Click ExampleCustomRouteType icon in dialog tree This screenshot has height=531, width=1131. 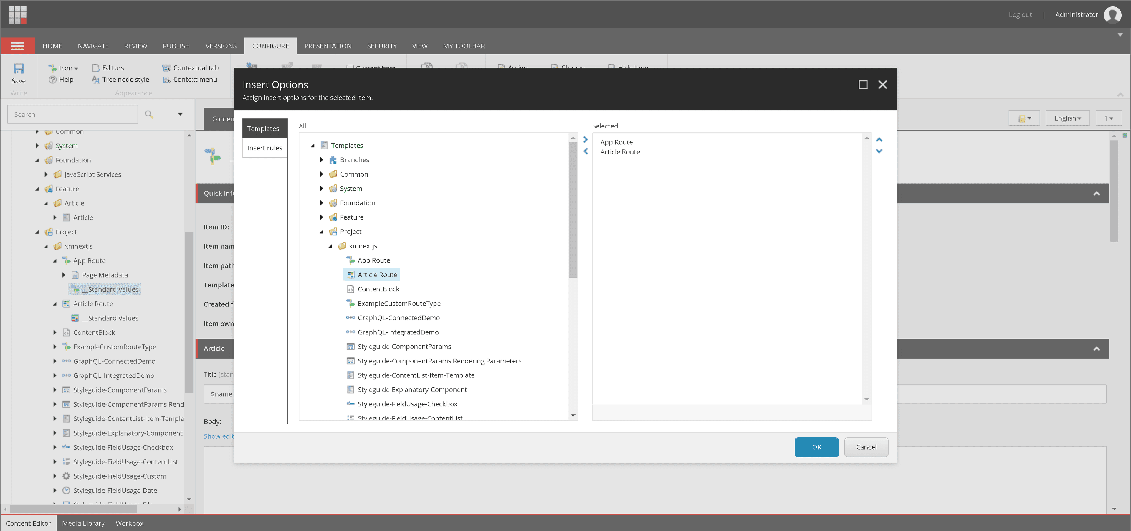tap(350, 303)
